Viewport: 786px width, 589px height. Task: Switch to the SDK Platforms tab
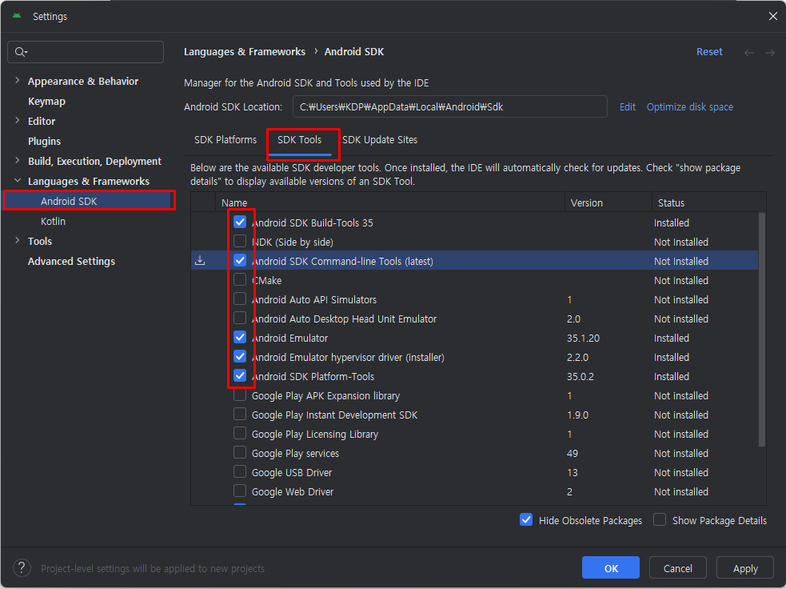coord(225,140)
